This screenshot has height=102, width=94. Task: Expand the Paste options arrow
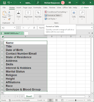point(4,19)
